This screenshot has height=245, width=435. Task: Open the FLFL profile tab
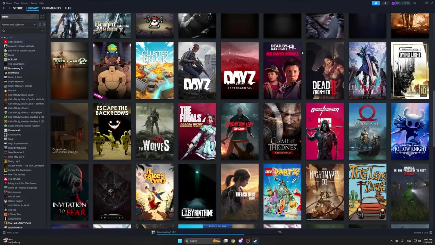[x=68, y=8]
